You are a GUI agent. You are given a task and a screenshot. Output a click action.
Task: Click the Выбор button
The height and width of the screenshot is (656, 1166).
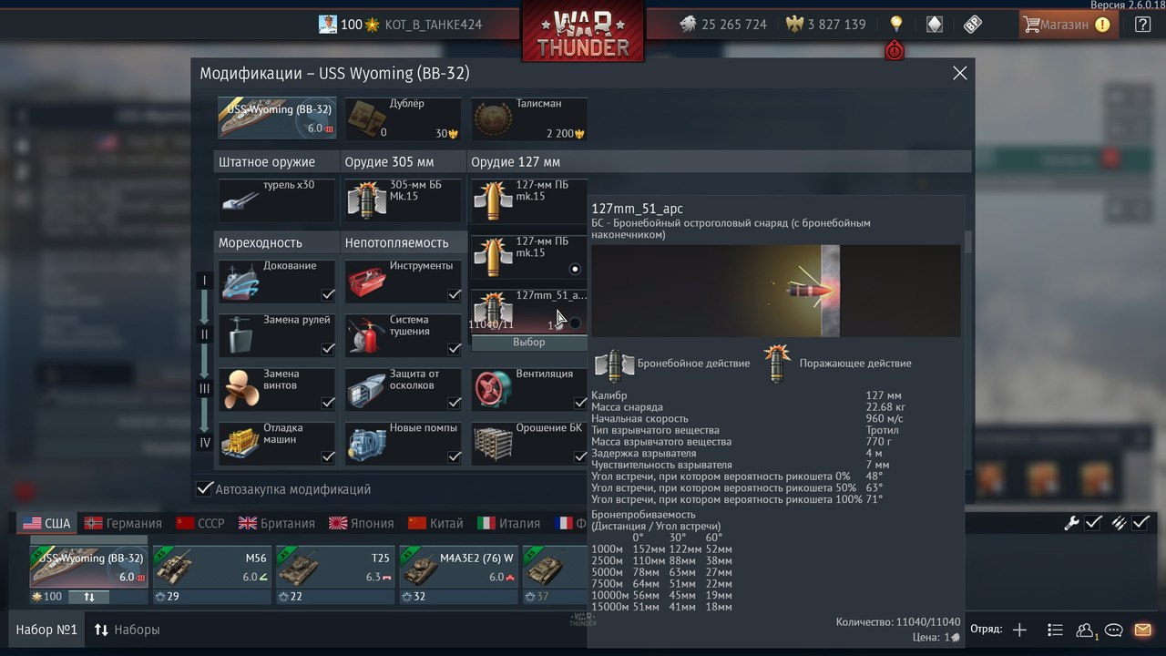528,343
